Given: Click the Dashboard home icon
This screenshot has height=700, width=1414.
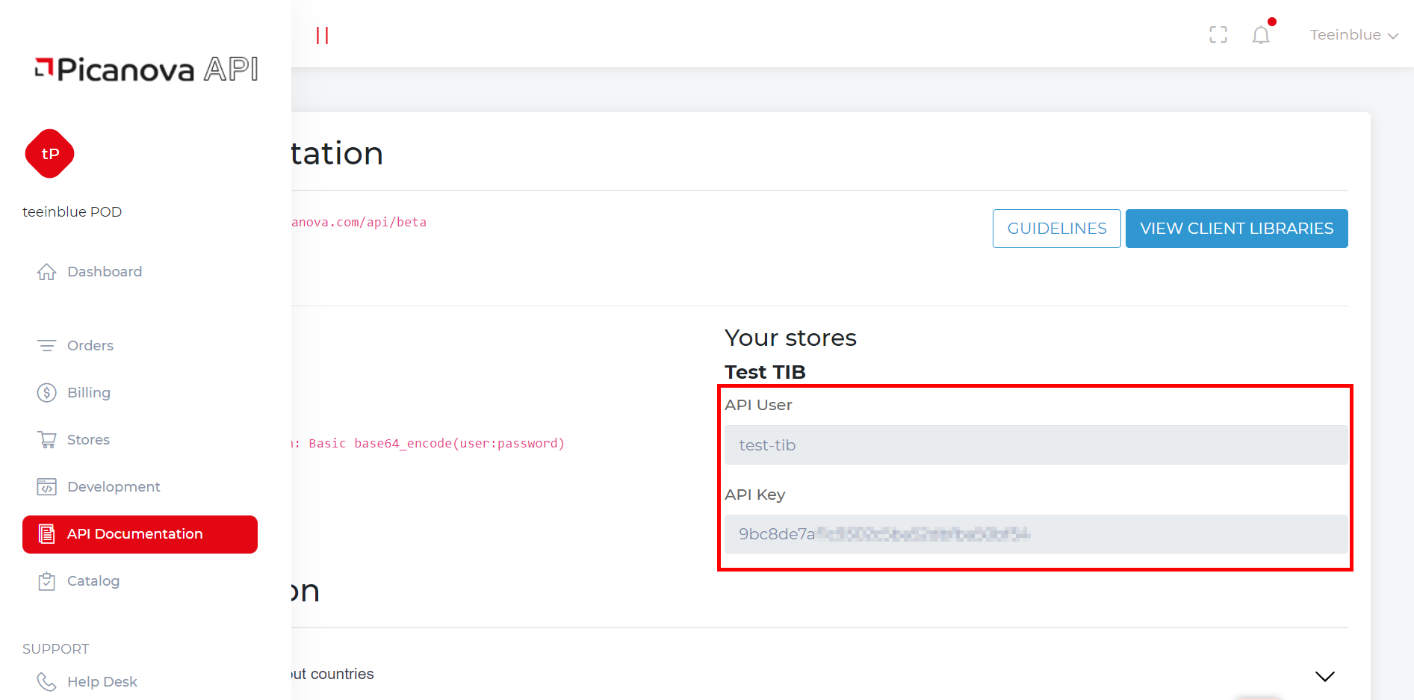Looking at the screenshot, I should [46, 272].
